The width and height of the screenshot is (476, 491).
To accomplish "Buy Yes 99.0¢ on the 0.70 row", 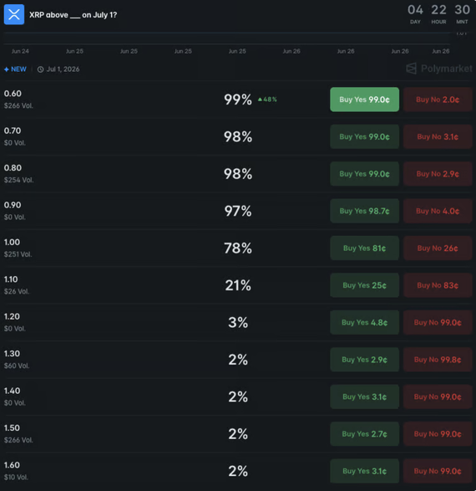I will [364, 136].
